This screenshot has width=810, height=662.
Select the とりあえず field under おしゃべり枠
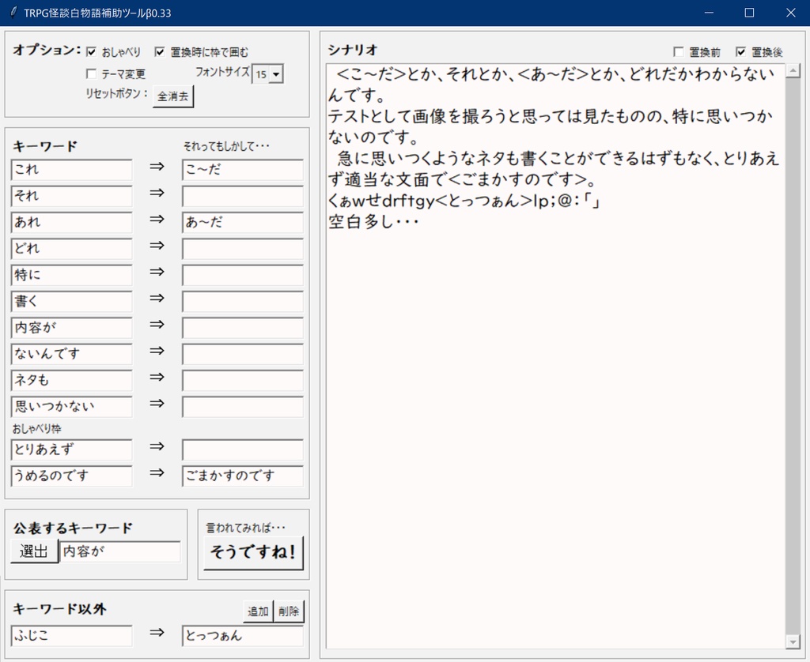point(71,449)
